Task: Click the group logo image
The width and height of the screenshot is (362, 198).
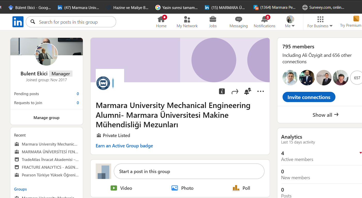Action: tap(110, 83)
